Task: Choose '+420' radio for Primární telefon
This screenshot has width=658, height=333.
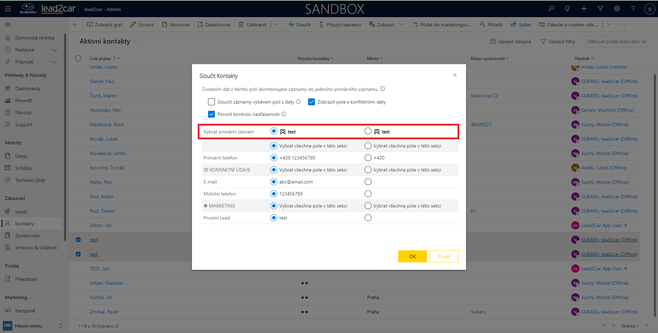Action: [368, 158]
